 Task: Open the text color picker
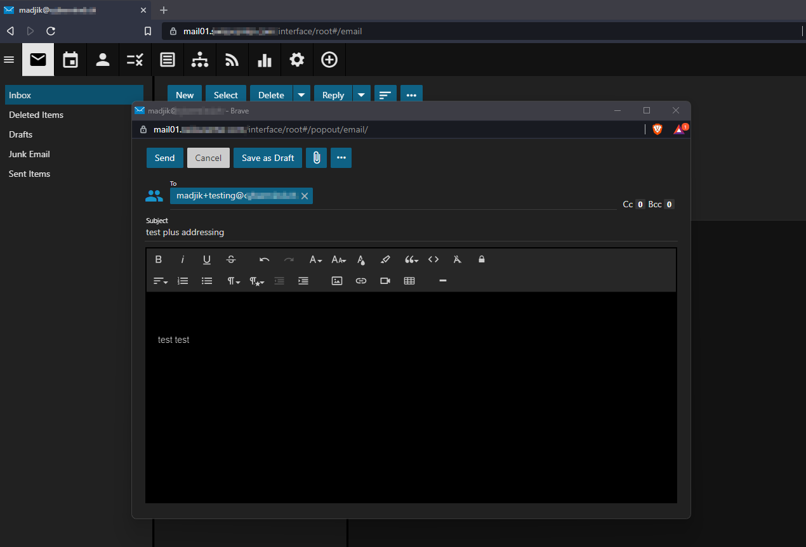(361, 259)
